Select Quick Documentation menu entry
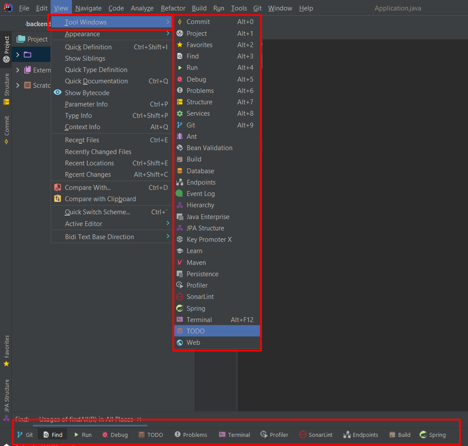This screenshot has height=446, width=468. pos(112,81)
